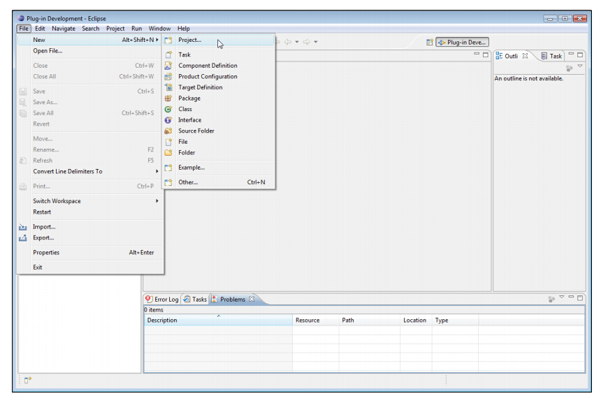Choose Exit from File menu
Viewport: 601px width, 405px height.
(91, 267)
